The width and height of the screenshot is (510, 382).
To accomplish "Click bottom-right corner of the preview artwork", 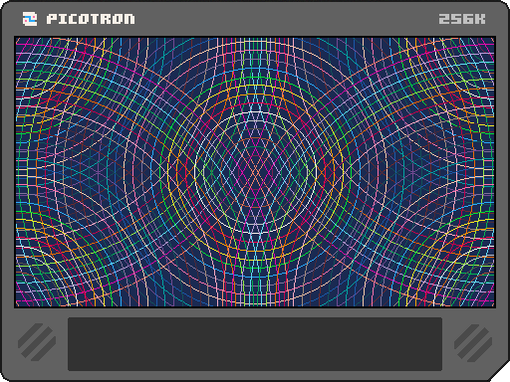I will [x=493, y=305].
